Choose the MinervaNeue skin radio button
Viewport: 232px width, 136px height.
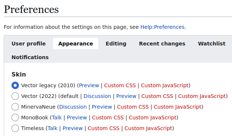click(x=15, y=107)
